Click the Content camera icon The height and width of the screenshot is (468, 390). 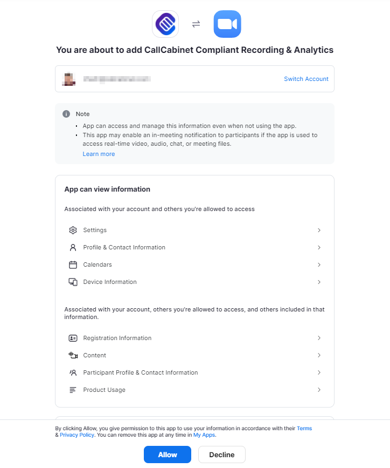click(73, 355)
